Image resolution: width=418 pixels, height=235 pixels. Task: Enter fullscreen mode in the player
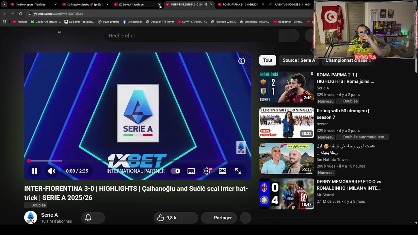[x=238, y=171]
